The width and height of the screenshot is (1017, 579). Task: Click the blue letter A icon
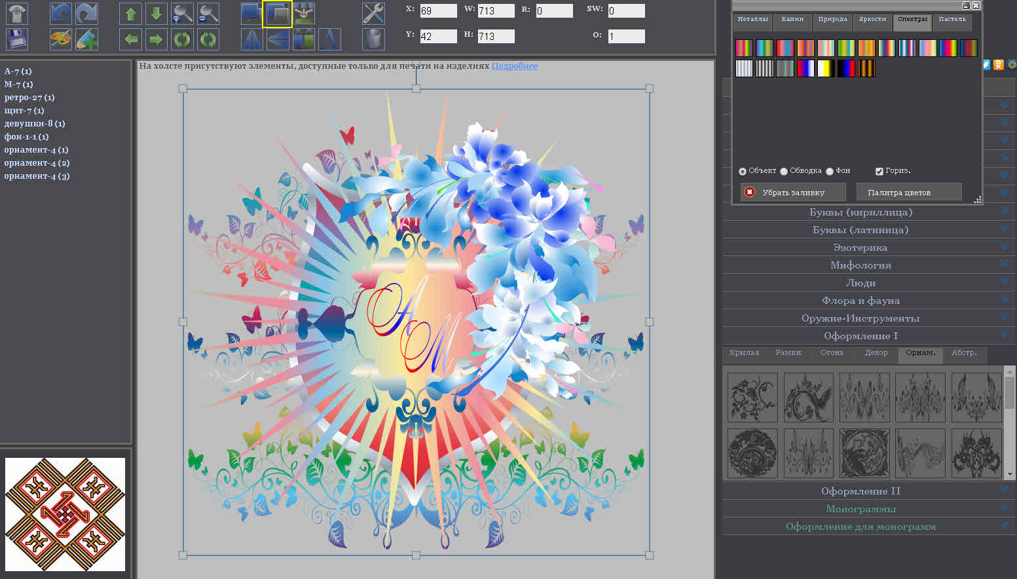pos(329,39)
